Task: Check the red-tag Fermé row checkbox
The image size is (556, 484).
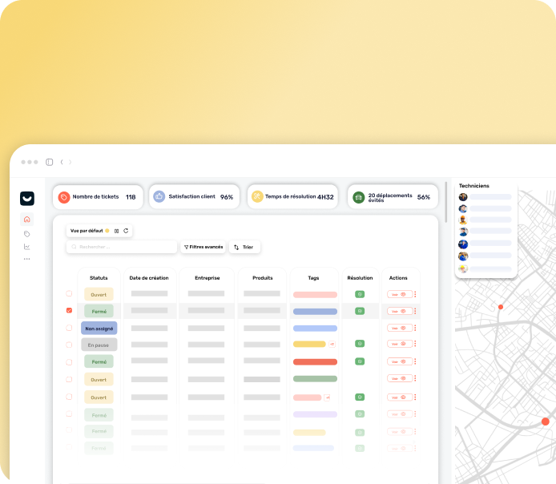Action: (x=69, y=362)
